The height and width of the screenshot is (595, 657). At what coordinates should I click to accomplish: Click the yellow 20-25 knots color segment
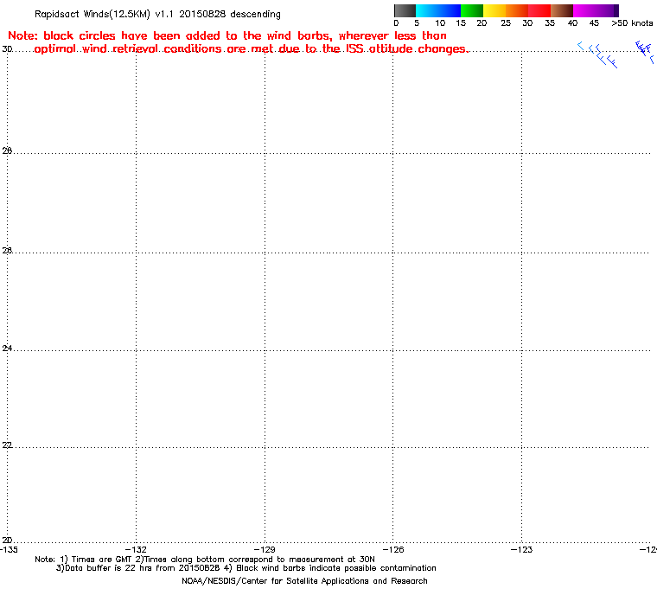point(494,10)
